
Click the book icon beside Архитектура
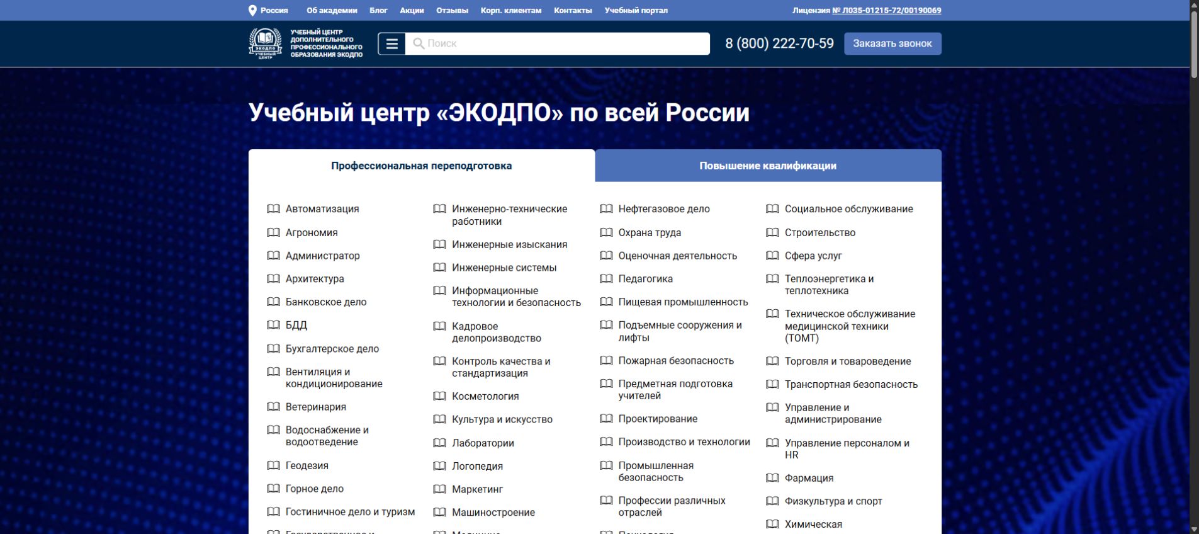point(273,278)
